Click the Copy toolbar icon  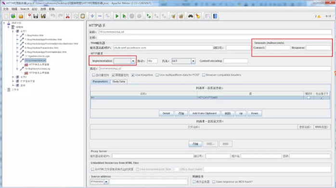pyautogui.click(x=75, y=16)
